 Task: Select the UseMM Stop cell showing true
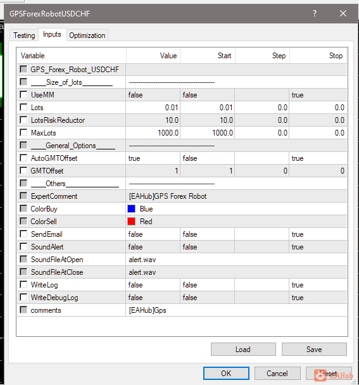pos(318,95)
